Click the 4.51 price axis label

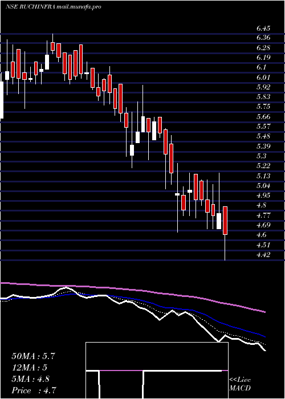263,245
